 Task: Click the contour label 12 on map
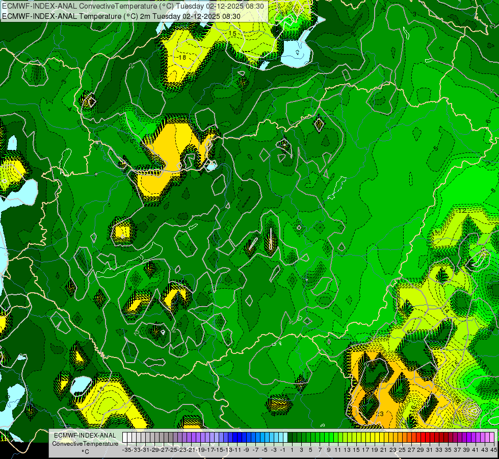pyautogui.click(x=462, y=211)
